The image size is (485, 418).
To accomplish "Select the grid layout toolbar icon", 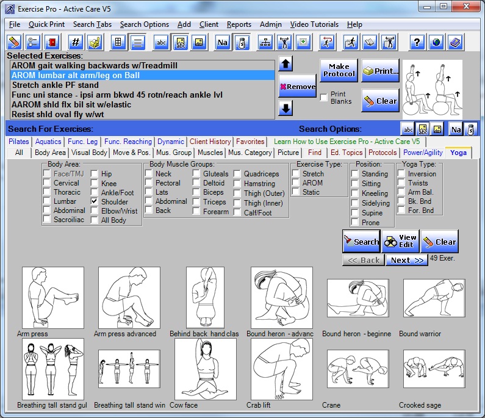I will pyautogui.click(x=118, y=42).
